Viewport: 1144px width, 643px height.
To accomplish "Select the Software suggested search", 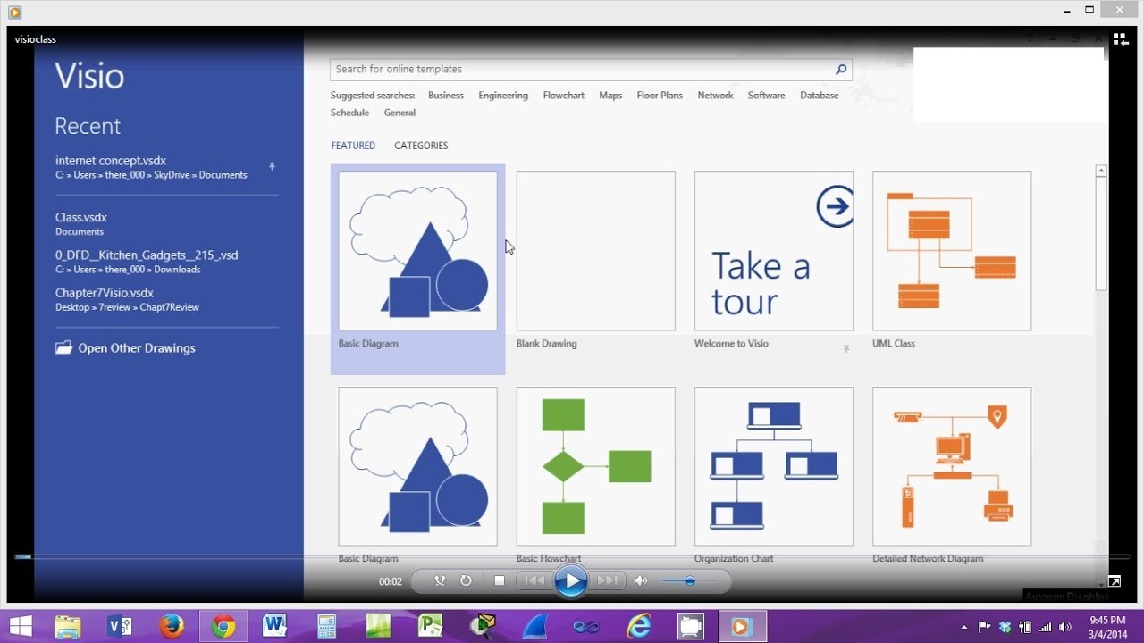I will coord(767,96).
